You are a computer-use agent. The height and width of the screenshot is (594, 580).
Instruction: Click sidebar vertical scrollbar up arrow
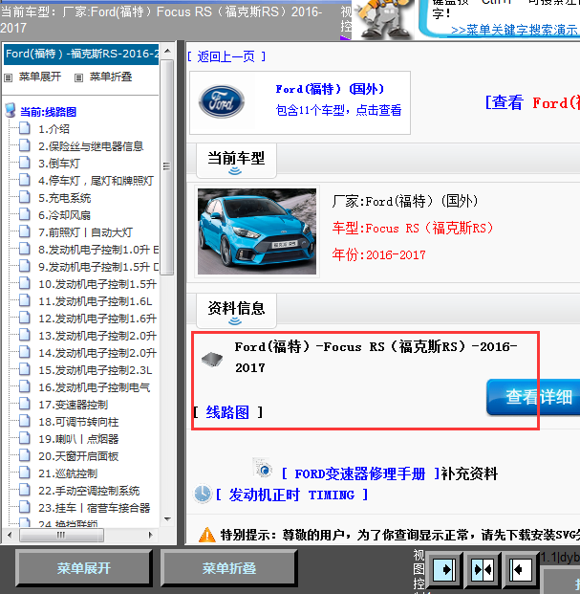click(x=168, y=51)
